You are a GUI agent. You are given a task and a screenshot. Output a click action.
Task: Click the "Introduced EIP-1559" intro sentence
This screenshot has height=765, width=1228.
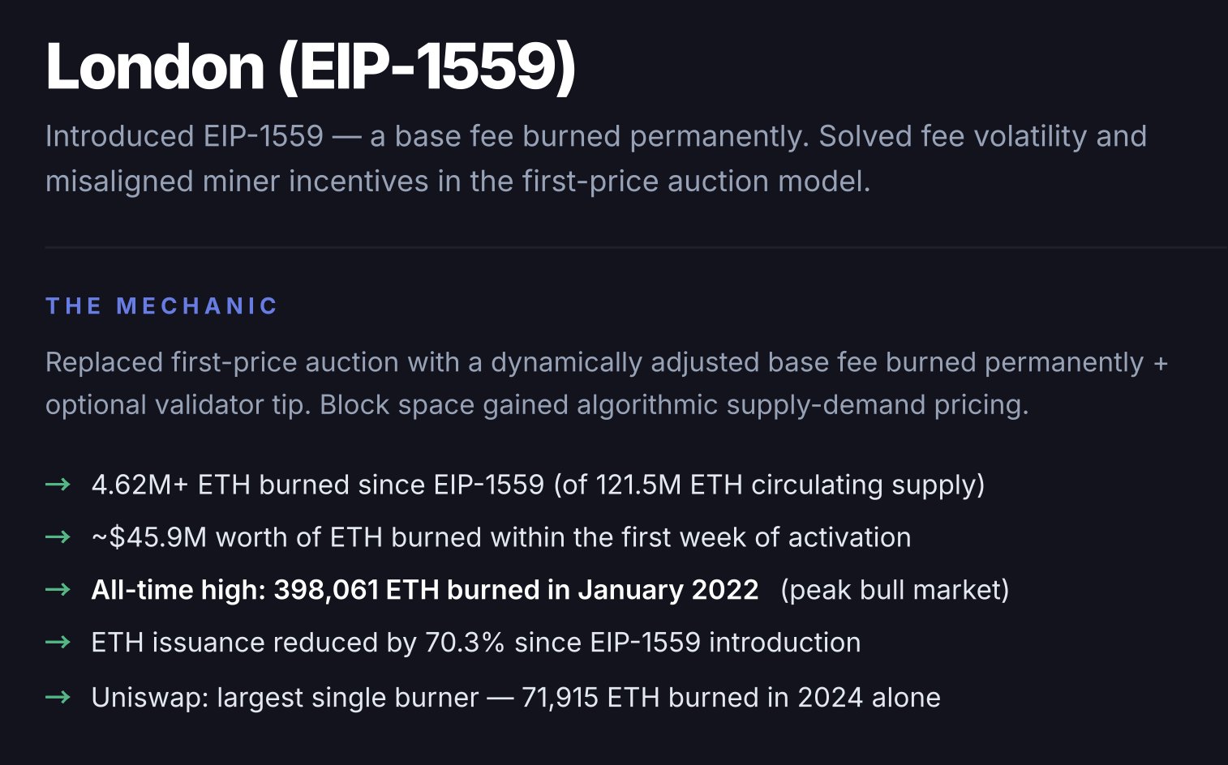point(183,136)
